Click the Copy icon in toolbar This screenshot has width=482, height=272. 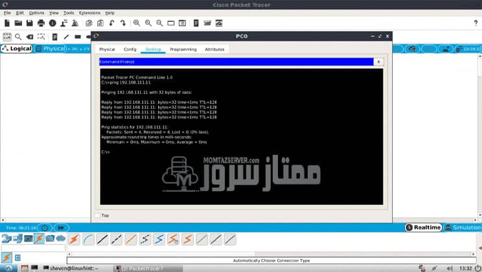[x=89, y=23]
